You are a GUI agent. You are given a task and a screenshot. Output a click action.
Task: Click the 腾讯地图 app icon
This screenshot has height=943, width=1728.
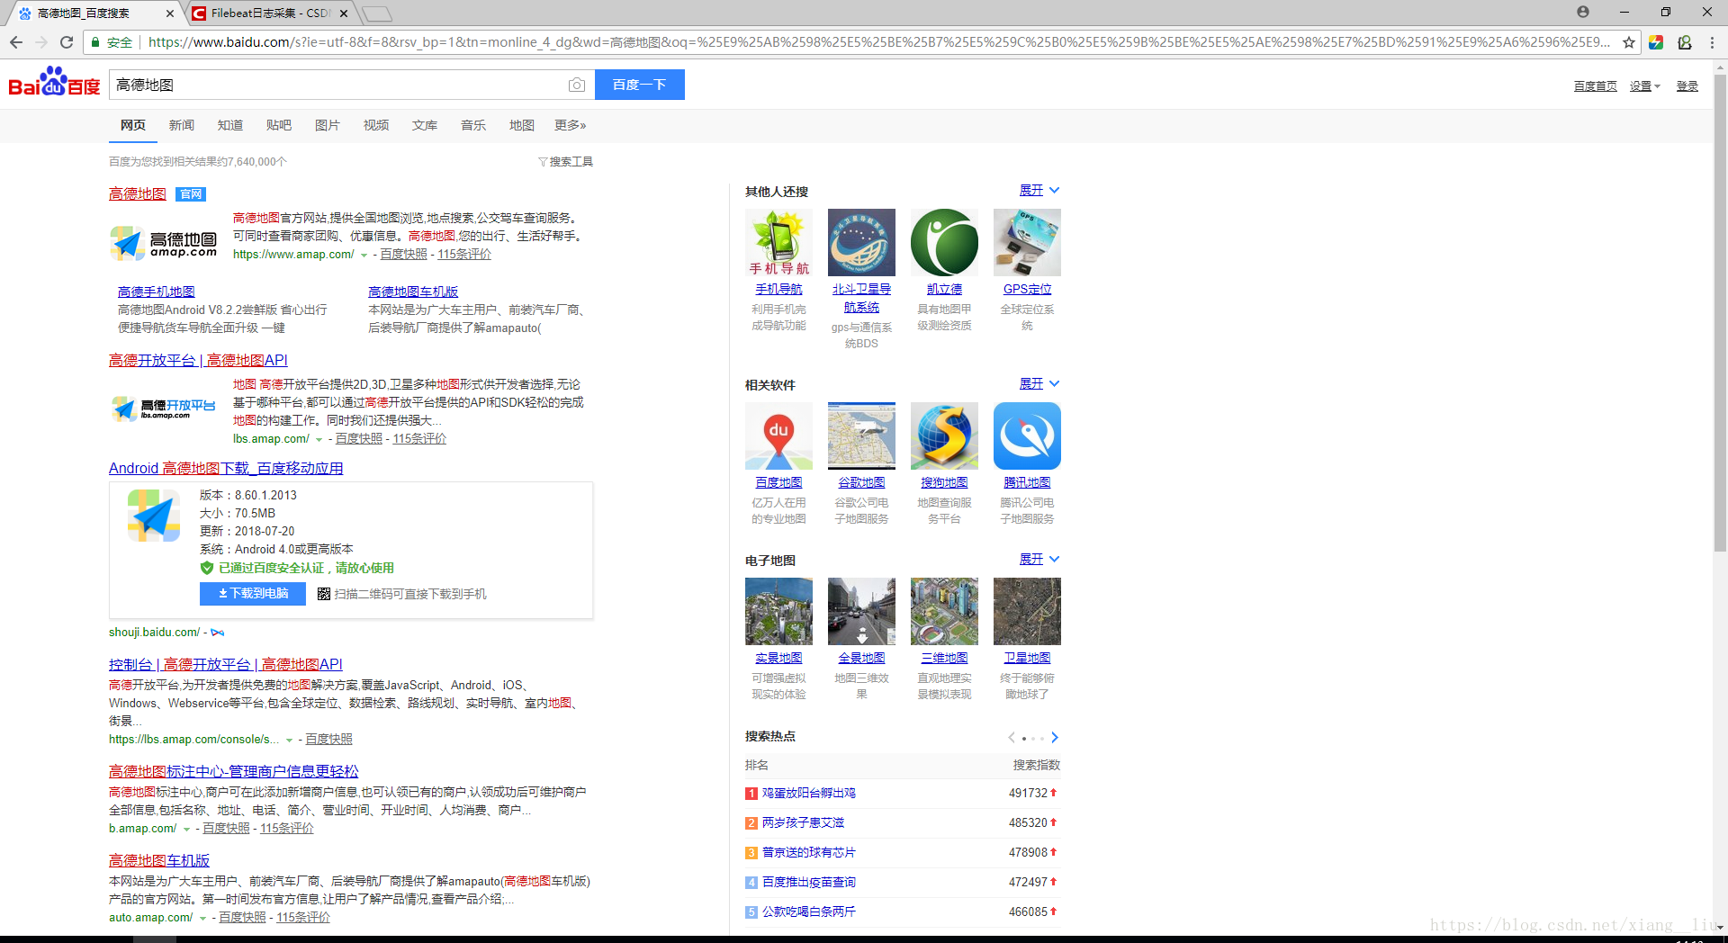point(1027,436)
